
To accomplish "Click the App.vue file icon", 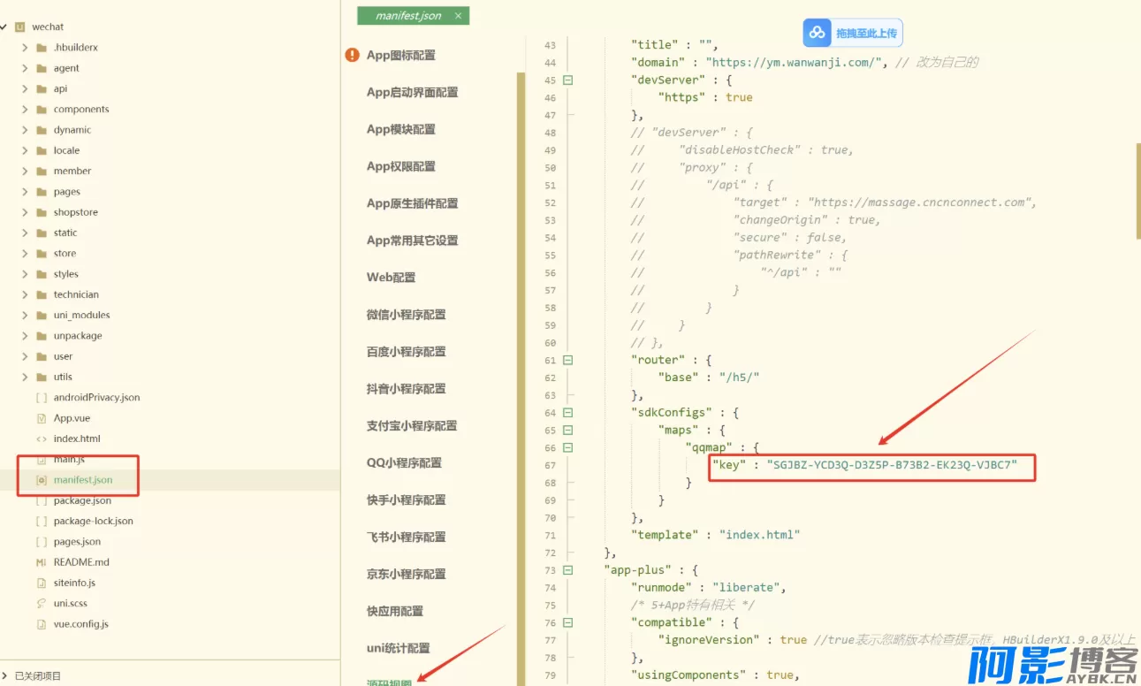I will click(x=41, y=418).
